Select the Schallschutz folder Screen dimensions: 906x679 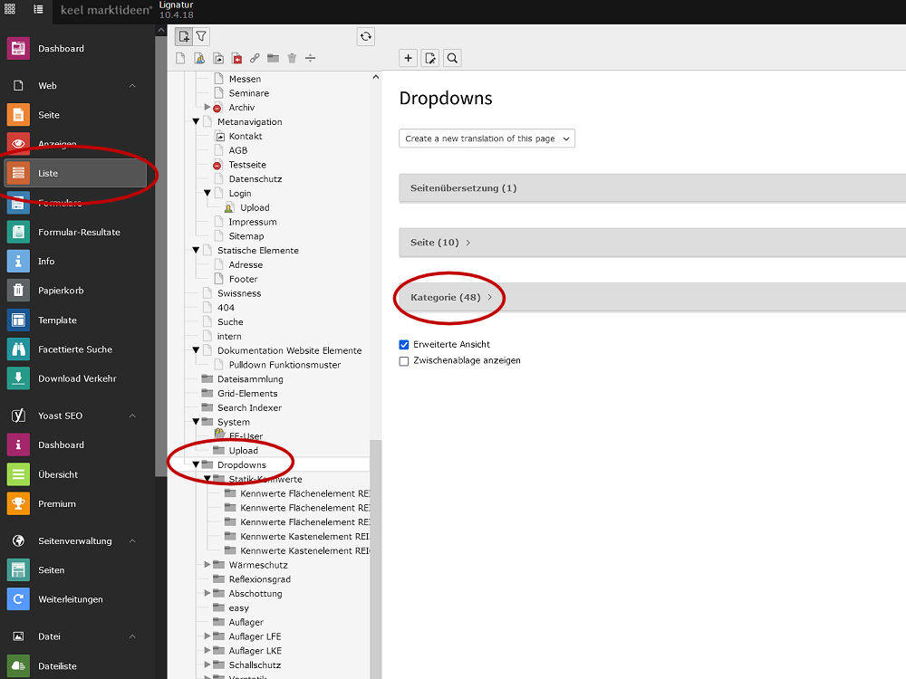pos(255,665)
